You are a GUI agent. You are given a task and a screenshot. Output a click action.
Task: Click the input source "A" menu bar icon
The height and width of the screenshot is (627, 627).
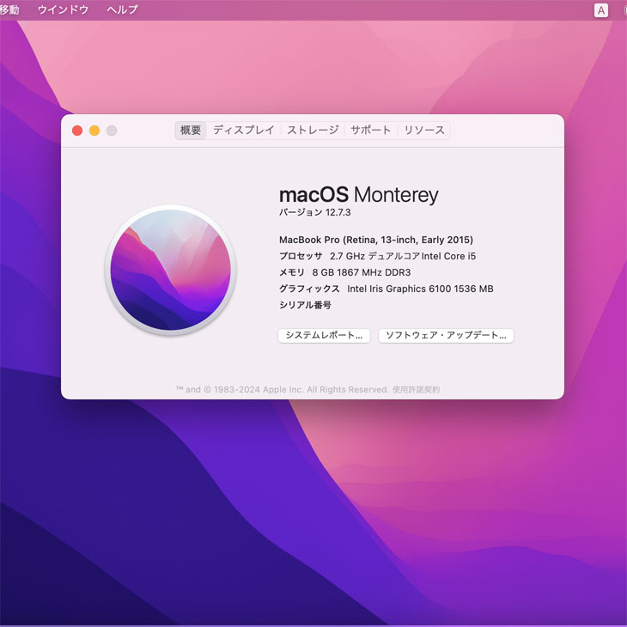click(600, 10)
